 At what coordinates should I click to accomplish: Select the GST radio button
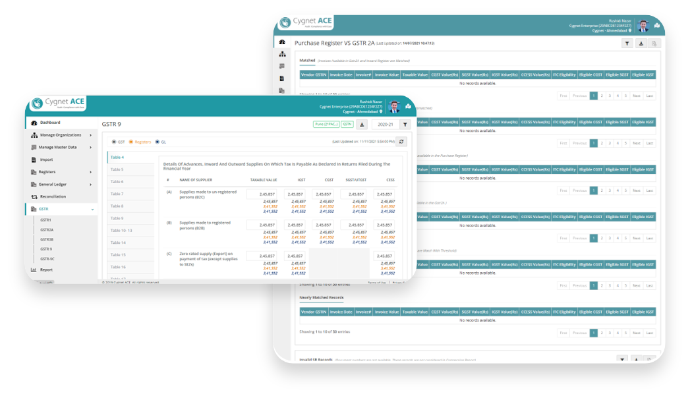tap(114, 142)
